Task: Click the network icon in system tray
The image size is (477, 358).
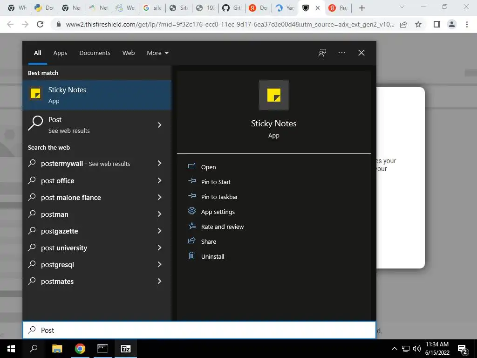Action: pyautogui.click(x=406, y=349)
